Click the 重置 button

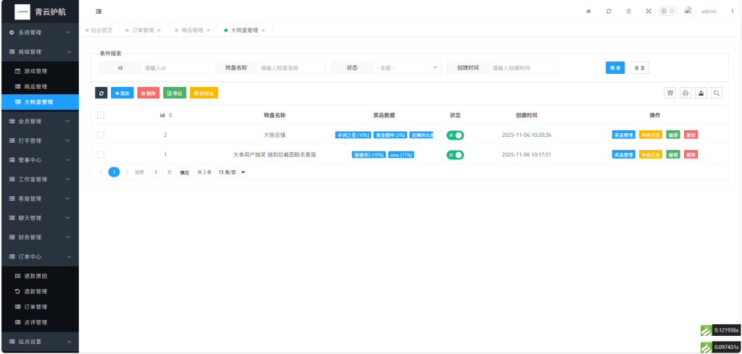(x=640, y=68)
